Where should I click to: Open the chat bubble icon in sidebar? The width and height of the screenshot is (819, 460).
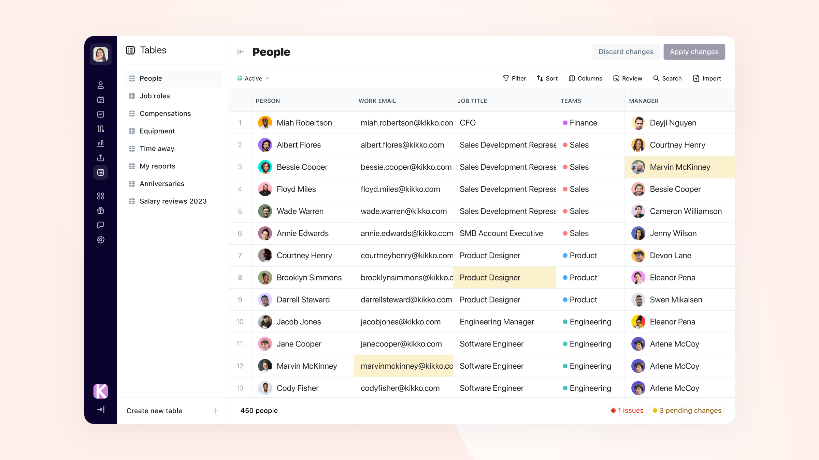click(x=100, y=225)
